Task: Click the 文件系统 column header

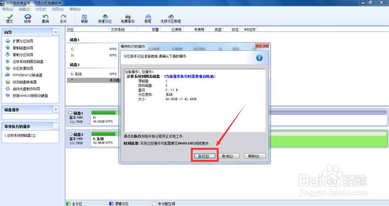Action: coord(123,29)
